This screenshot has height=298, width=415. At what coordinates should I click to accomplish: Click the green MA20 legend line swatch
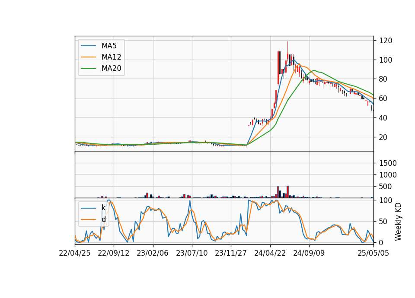point(88,68)
